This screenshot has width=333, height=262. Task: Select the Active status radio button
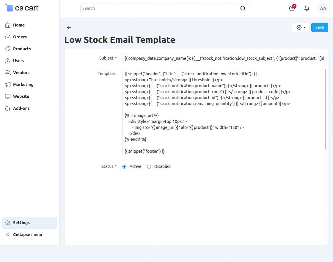pos(124,166)
